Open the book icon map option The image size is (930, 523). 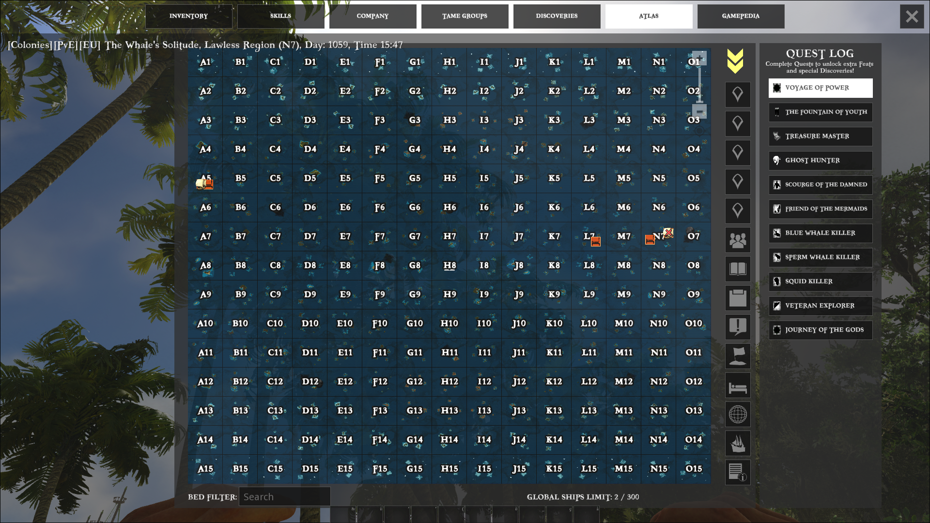tap(738, 269)
